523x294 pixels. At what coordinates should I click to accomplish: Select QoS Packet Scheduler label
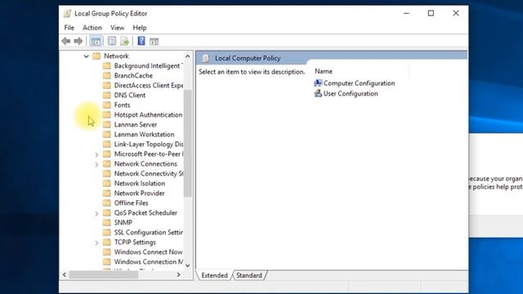(145, 212)
